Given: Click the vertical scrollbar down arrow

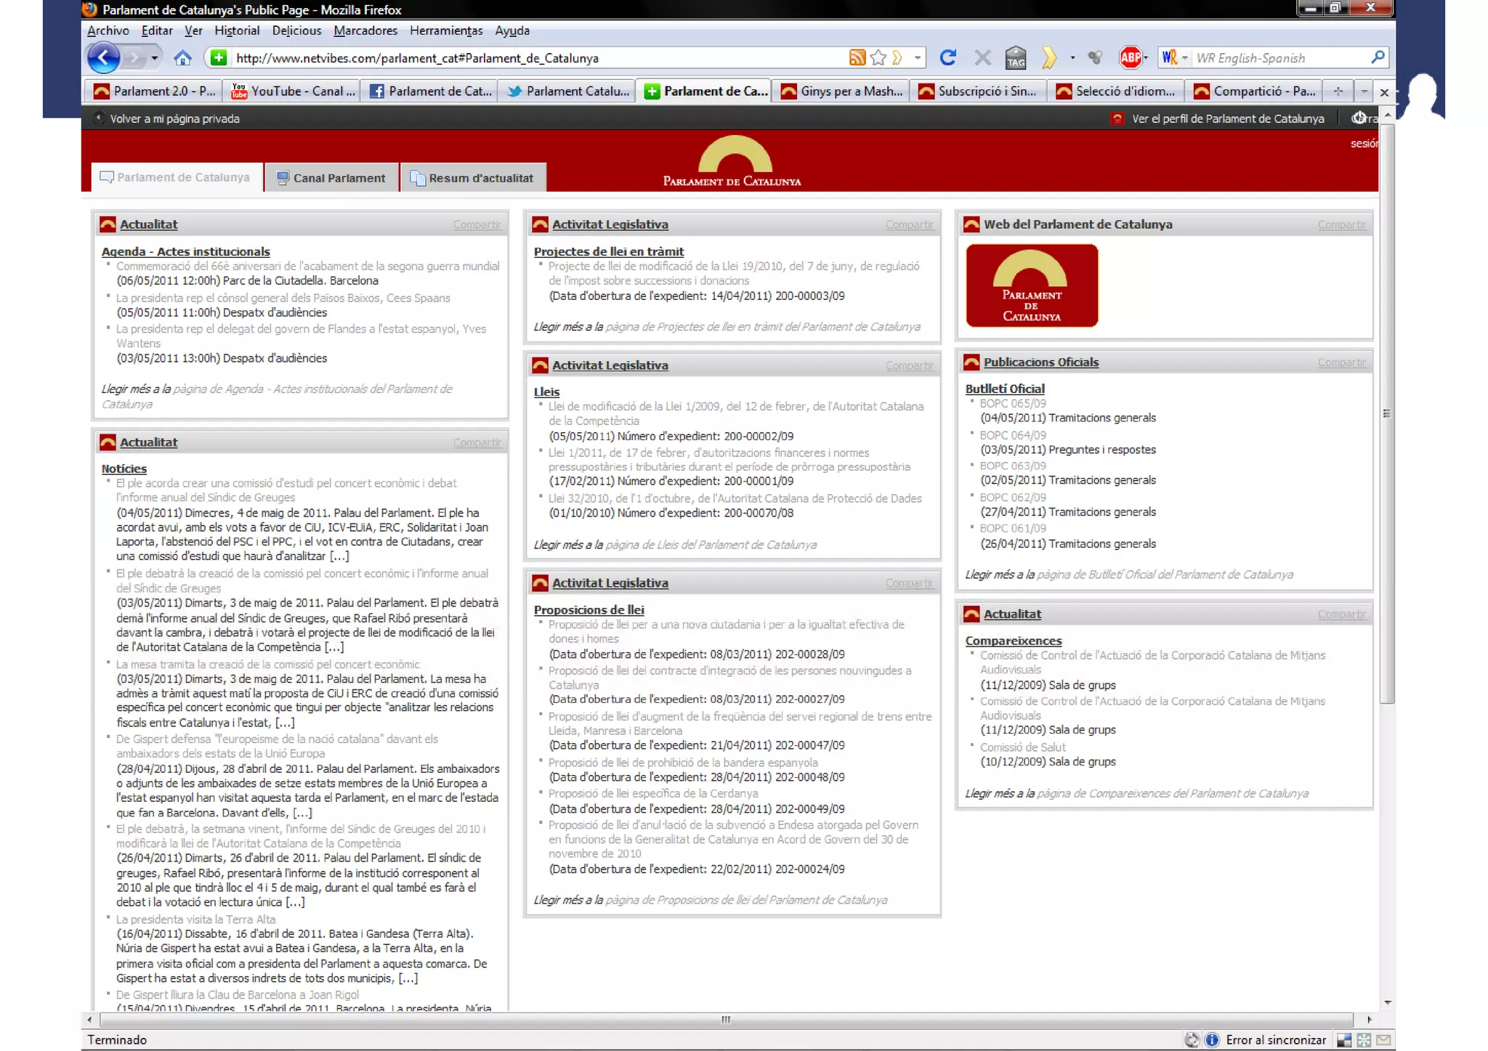Looking at the screenshot, I should (x=1387, y=1003).
